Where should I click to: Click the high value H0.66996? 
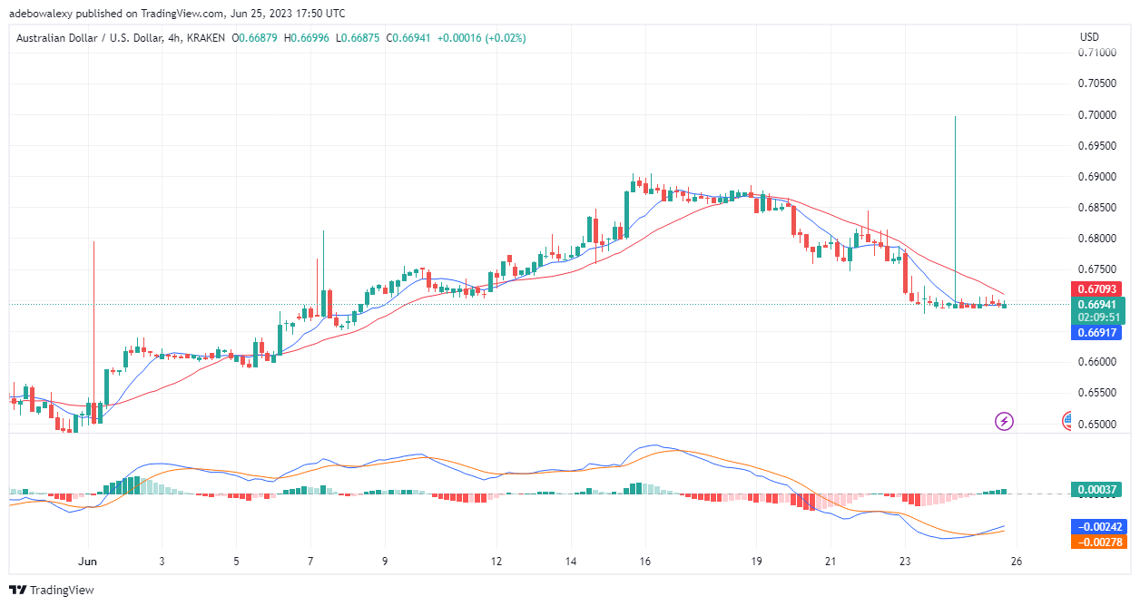308,38
